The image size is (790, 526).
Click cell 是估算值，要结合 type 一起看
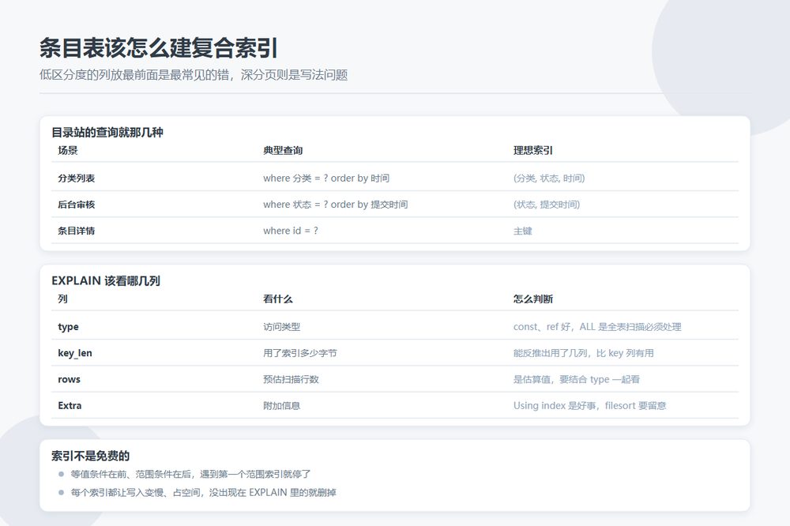coord(577,379)
